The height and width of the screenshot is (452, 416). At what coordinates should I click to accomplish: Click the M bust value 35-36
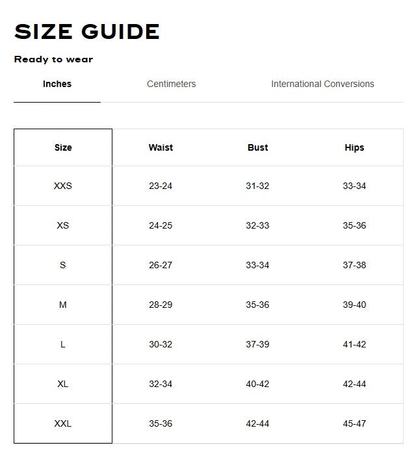[257, 305]
